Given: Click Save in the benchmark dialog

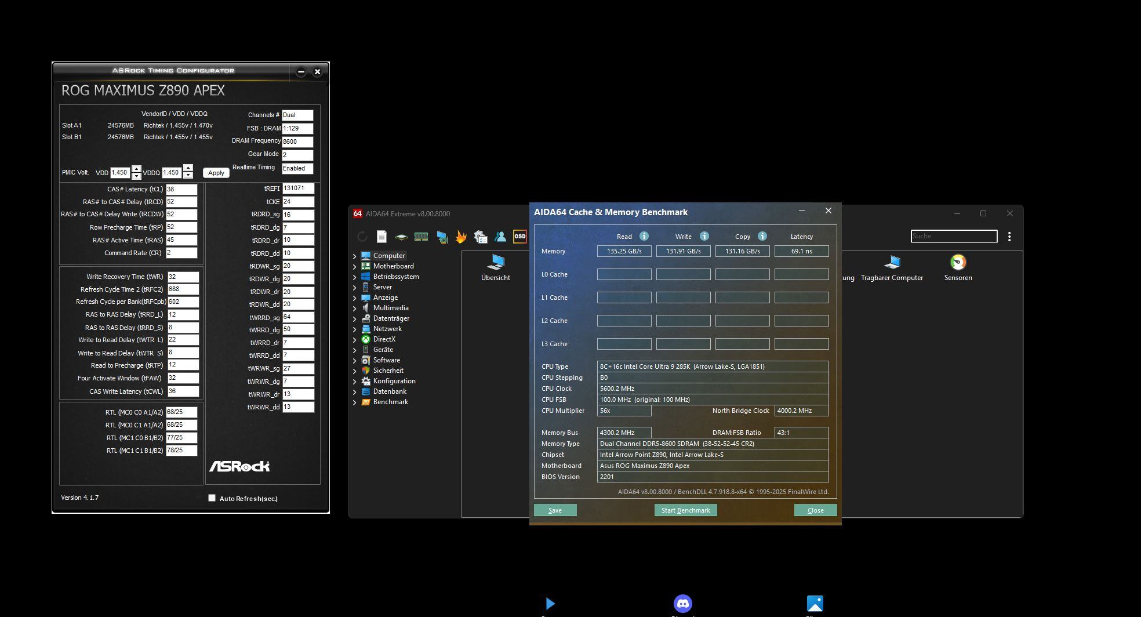Looking at the screenshot, I should pos(555,510).
